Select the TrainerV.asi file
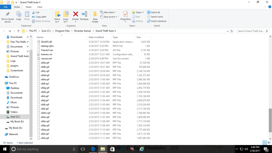The image size is (272, 153). (x=47, y=50)
